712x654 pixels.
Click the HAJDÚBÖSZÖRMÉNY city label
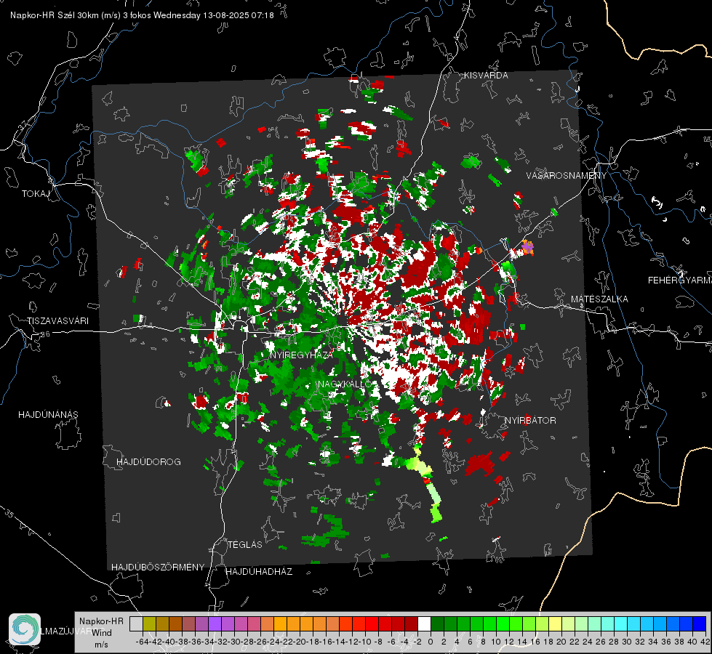(x=158, y=568)
